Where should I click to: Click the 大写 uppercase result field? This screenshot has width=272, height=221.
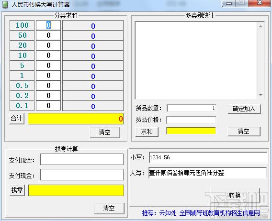point(208,173)
